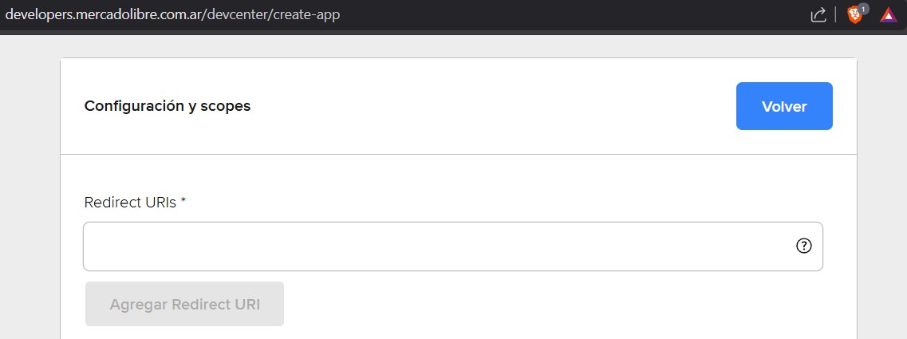The image size is (907, 339).
Task: Focus the Redirect URIs input field
Action: pos(453,246)
